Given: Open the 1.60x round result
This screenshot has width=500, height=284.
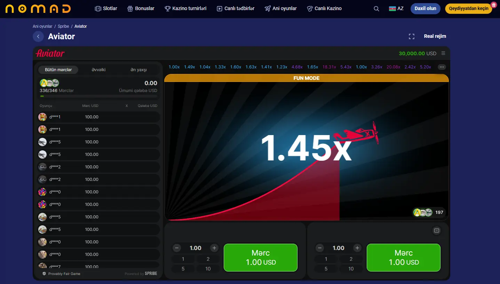Looking at the screenshot, I should tap(236, 67).
